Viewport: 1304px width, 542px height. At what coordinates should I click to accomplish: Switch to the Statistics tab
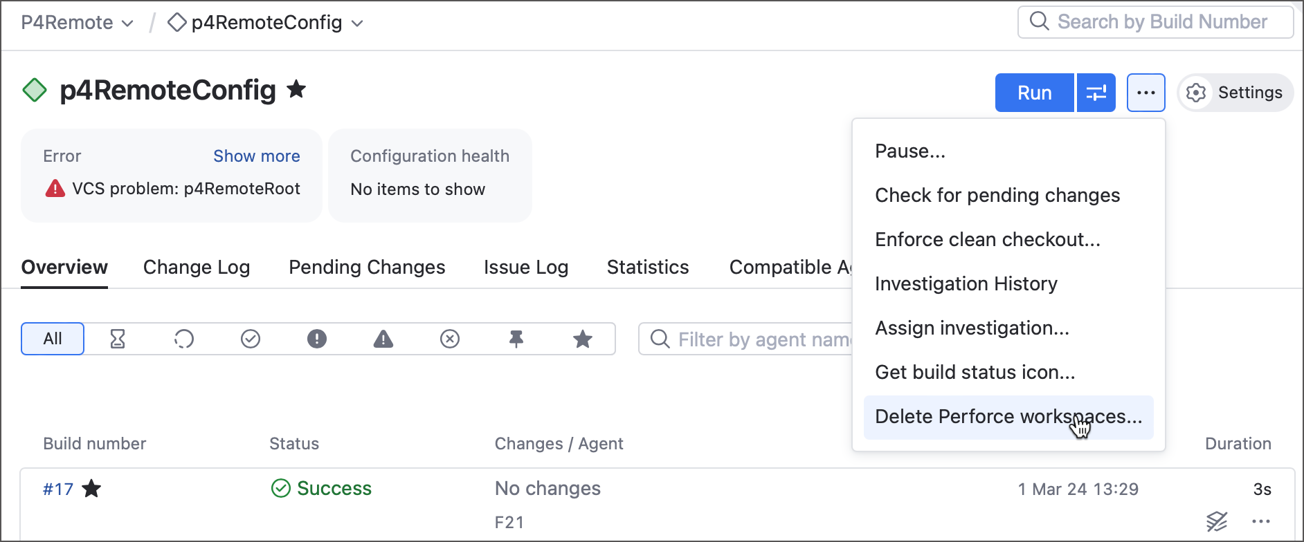[647, 267]
